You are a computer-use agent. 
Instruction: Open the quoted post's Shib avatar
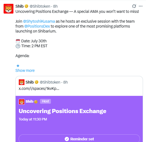(x=22, y=82)
